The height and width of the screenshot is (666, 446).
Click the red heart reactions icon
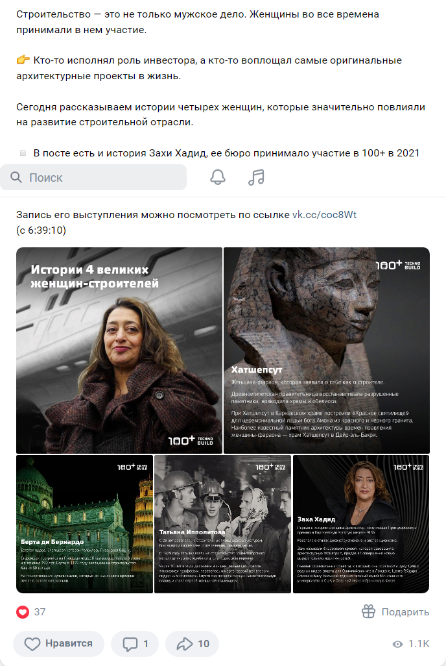(23, 612)
